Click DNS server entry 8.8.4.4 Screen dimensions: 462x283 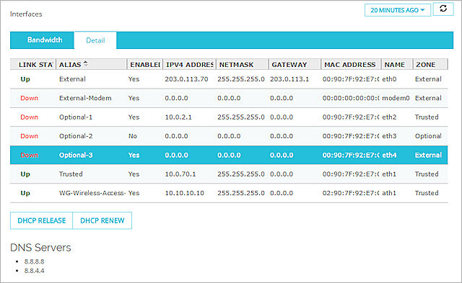[34, 271]
